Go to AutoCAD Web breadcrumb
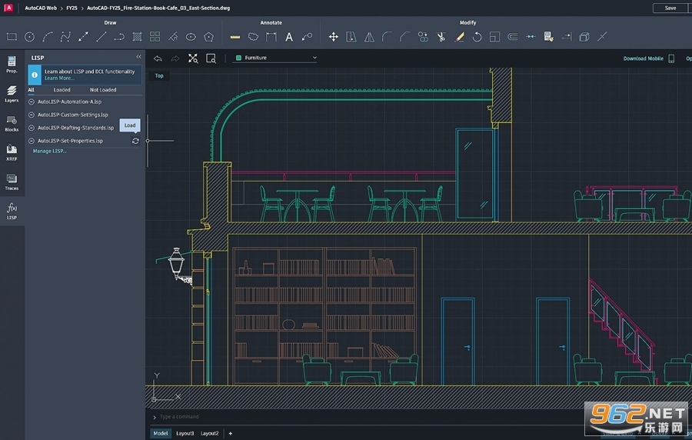Viewport: 692px width, 440px height. tap(41, 8)
